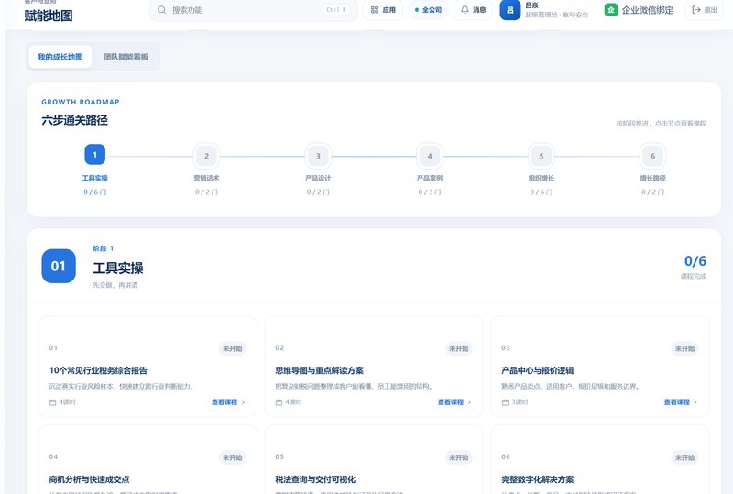Click the 退出 logout icon

696,10
